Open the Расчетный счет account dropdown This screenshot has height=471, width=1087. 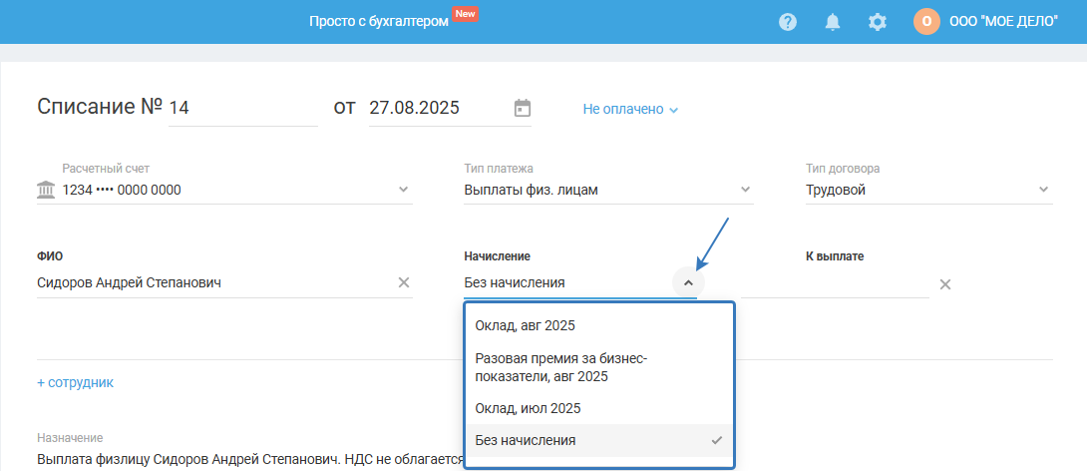pyautogui.click(x=403, y=190)
